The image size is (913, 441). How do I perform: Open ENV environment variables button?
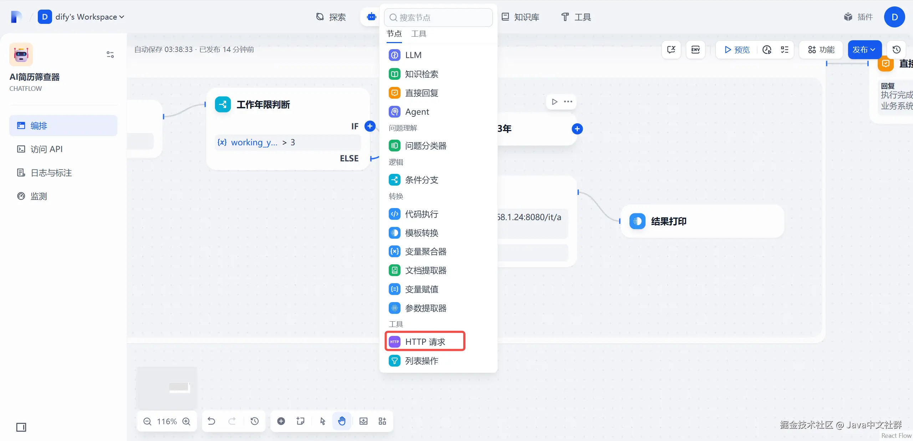(x=695, y=50)
